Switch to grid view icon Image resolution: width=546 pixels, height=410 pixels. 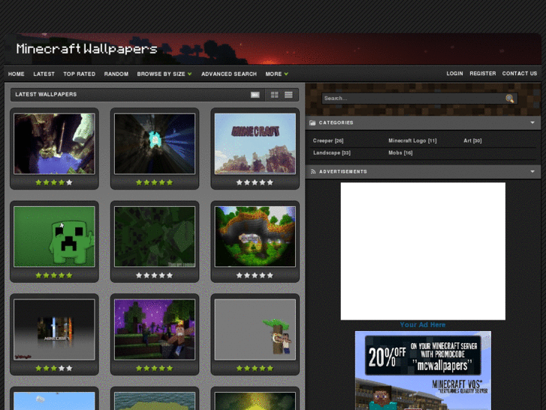pyautogui.click(x=274, y=95)
